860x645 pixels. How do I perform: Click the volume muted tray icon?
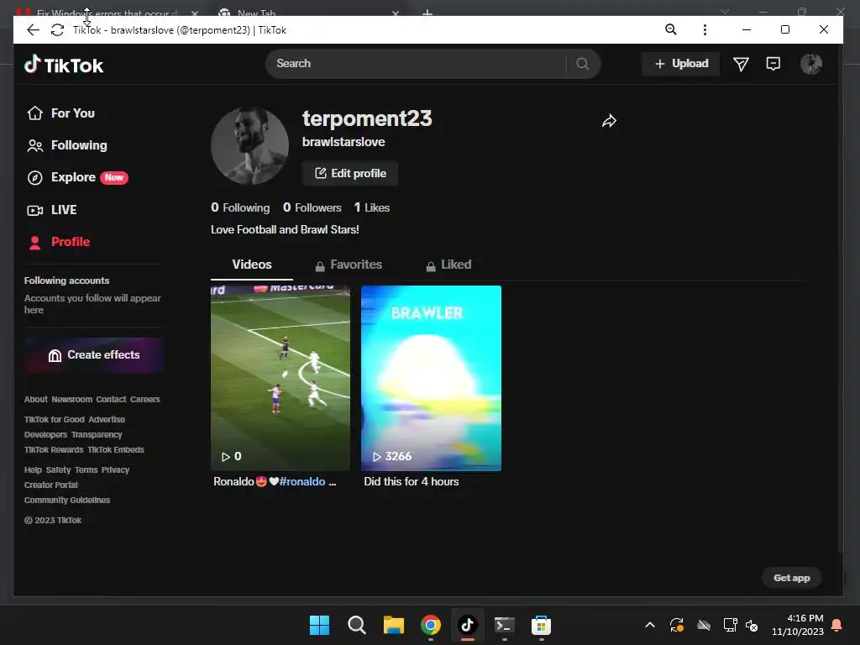[x=752, y=625]
